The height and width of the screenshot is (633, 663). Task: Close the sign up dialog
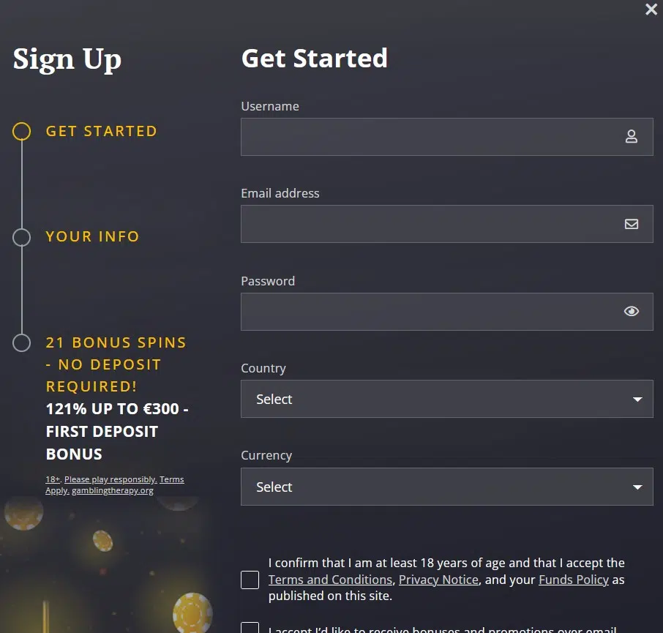pos(651,10)
